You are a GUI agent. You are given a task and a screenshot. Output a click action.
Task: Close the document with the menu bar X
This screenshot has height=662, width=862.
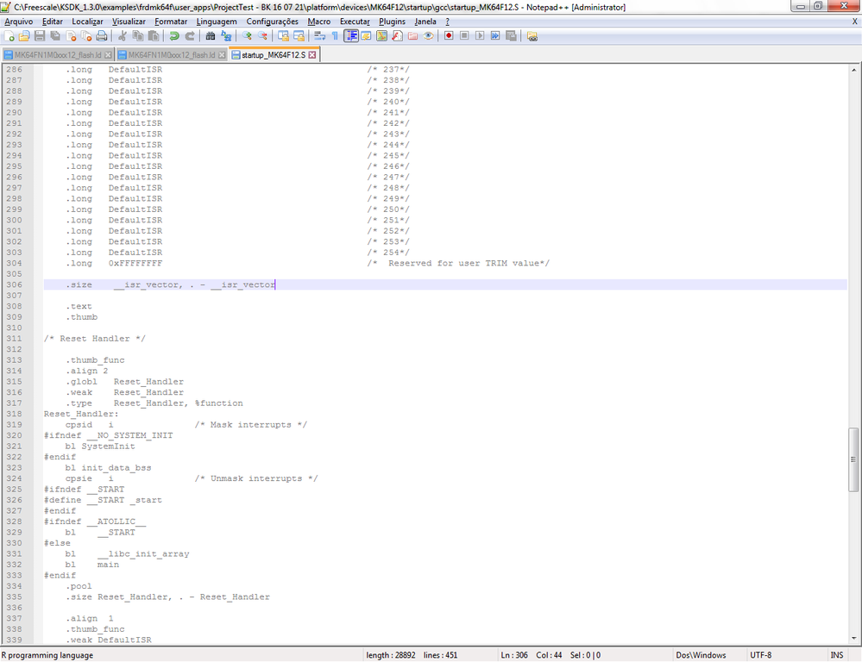[855, 22]
